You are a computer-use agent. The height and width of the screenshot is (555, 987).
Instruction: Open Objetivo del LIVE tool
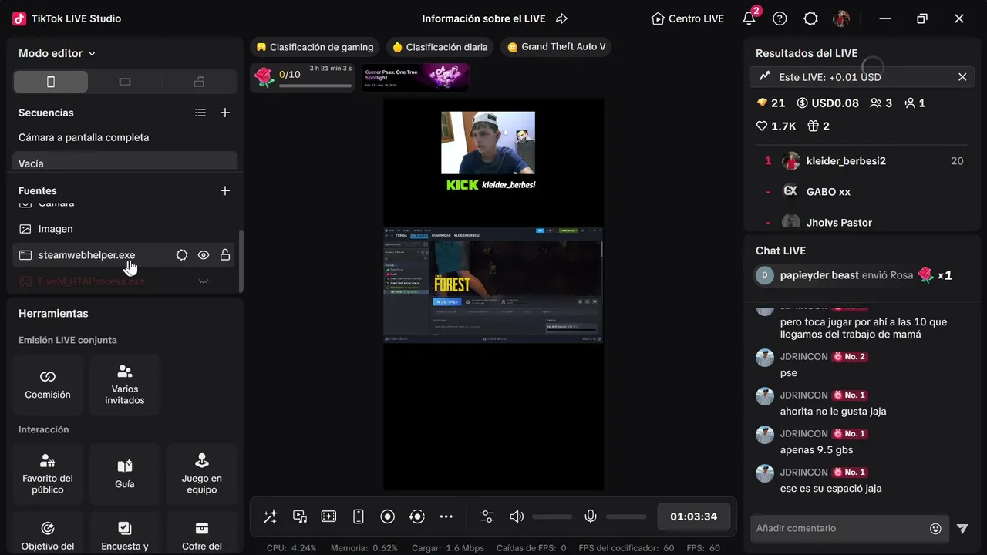(x=48, y=533)
